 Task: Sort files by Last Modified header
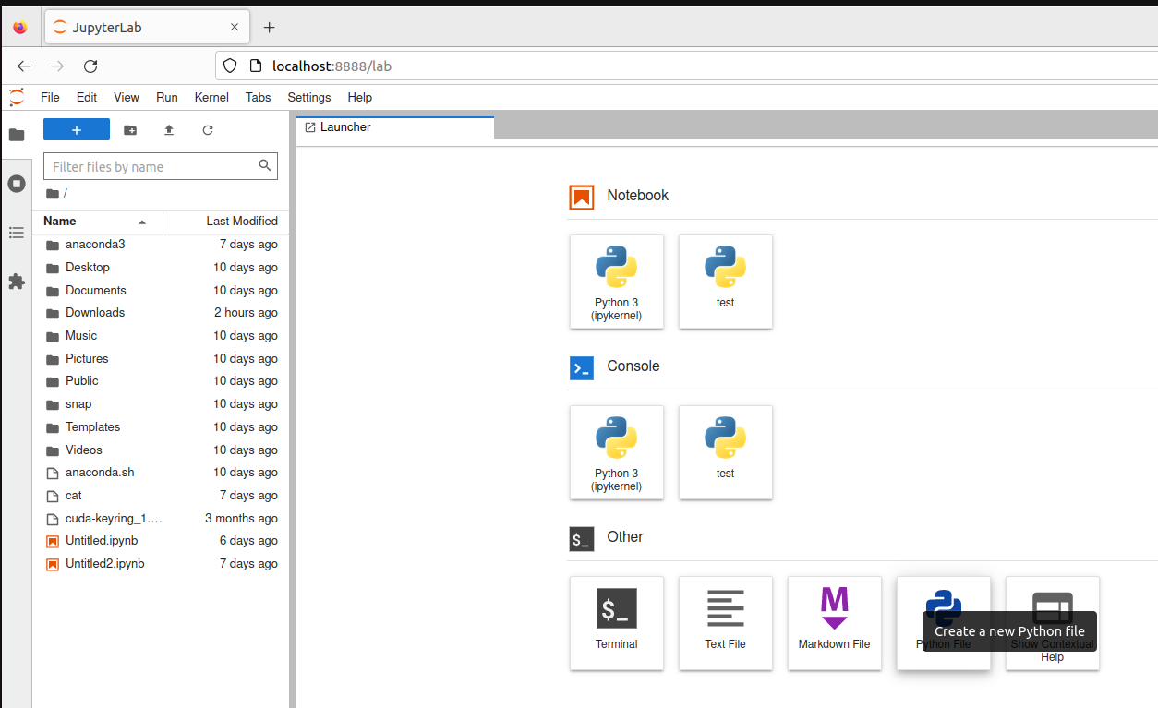tap(225, 222)
